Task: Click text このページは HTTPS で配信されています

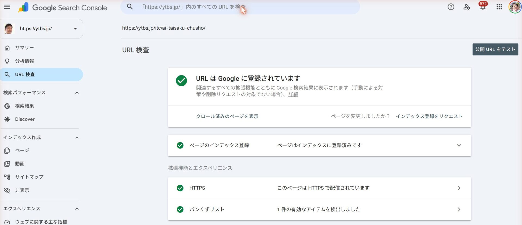Action: (323, 188)
